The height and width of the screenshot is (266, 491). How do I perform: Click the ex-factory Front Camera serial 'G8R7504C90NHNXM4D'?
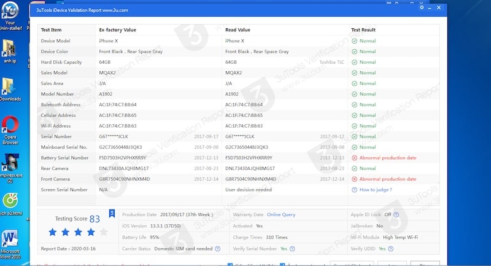pyautogui.click(x=125, y=179)
